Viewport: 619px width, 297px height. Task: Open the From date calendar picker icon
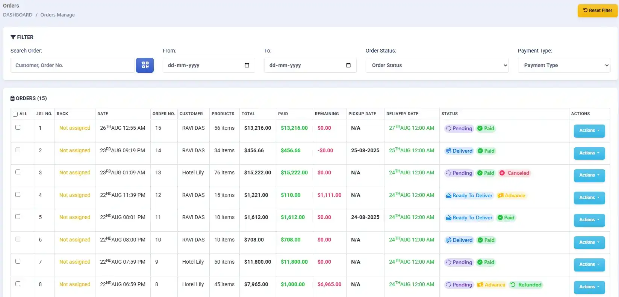tap(247, 65)
